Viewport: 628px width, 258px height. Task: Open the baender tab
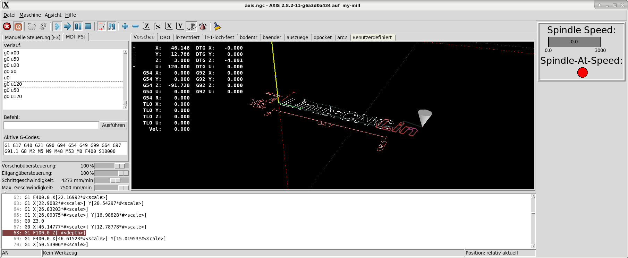click(x=272, y=37)
